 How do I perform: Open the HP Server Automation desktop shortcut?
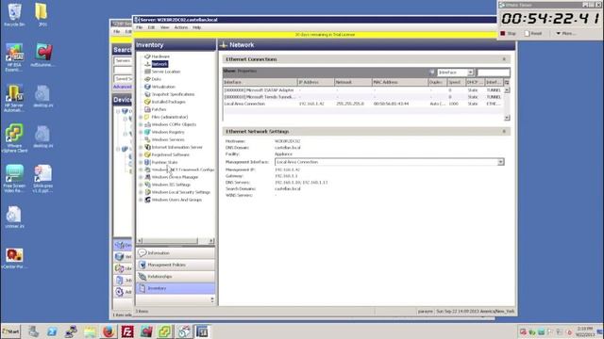14,98
